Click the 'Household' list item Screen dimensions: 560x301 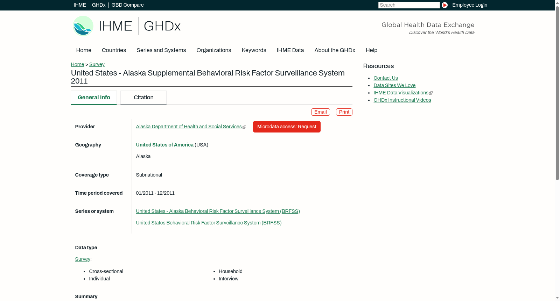coord(231,271)
